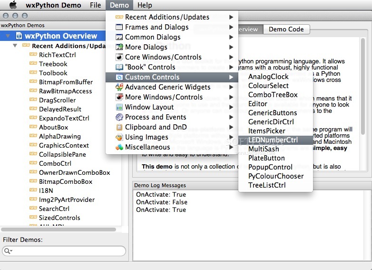372x270 pixels.
Task: Click the Frames and Dialogs menu icon
Action: point(119,27)
